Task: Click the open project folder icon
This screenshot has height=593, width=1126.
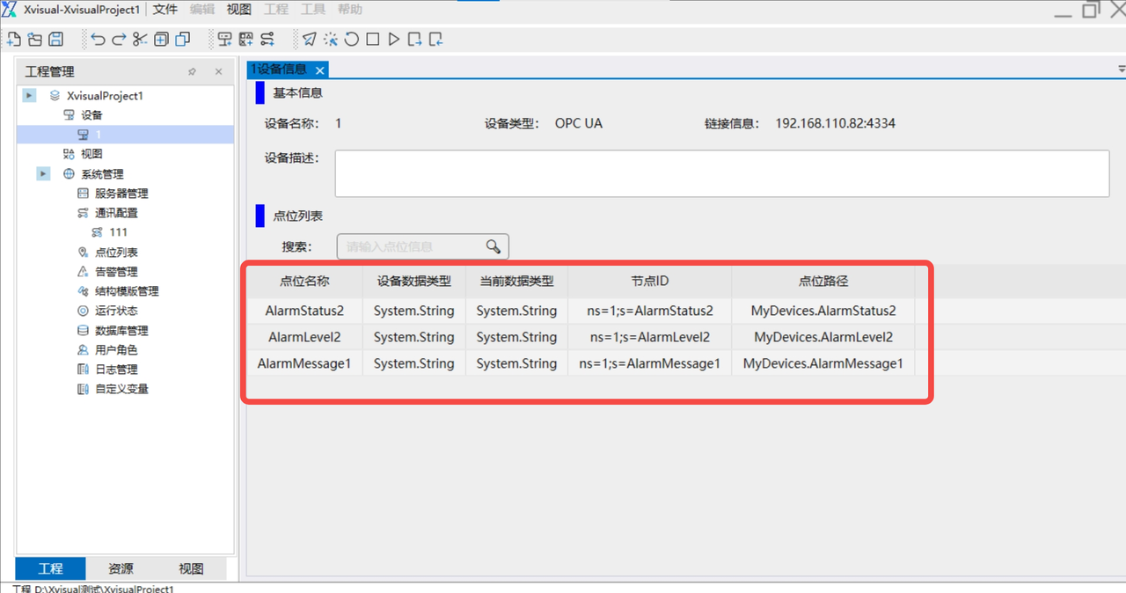Action: (35, 39)
